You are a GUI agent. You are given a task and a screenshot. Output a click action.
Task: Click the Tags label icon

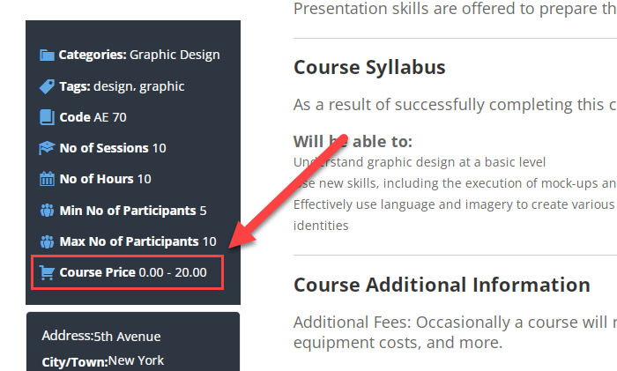[47, 86]
